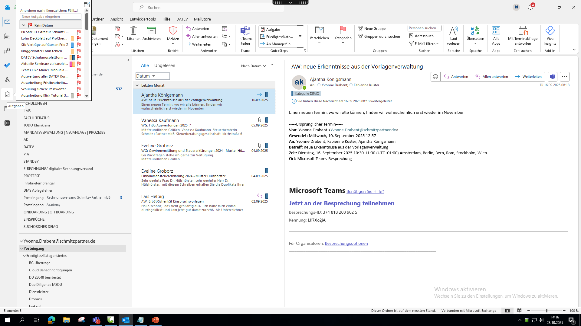Reply with meeting icon in Antworten group

(225, 29)
